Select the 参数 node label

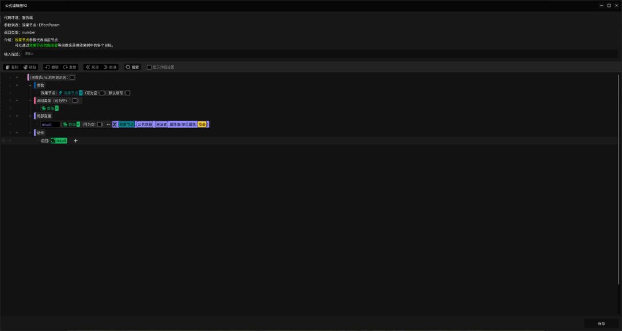pyautogui.click(x=40, y=85)
